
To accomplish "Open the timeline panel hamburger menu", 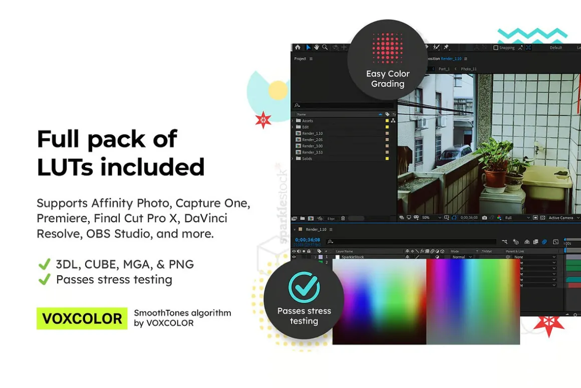I will [331, 229].
